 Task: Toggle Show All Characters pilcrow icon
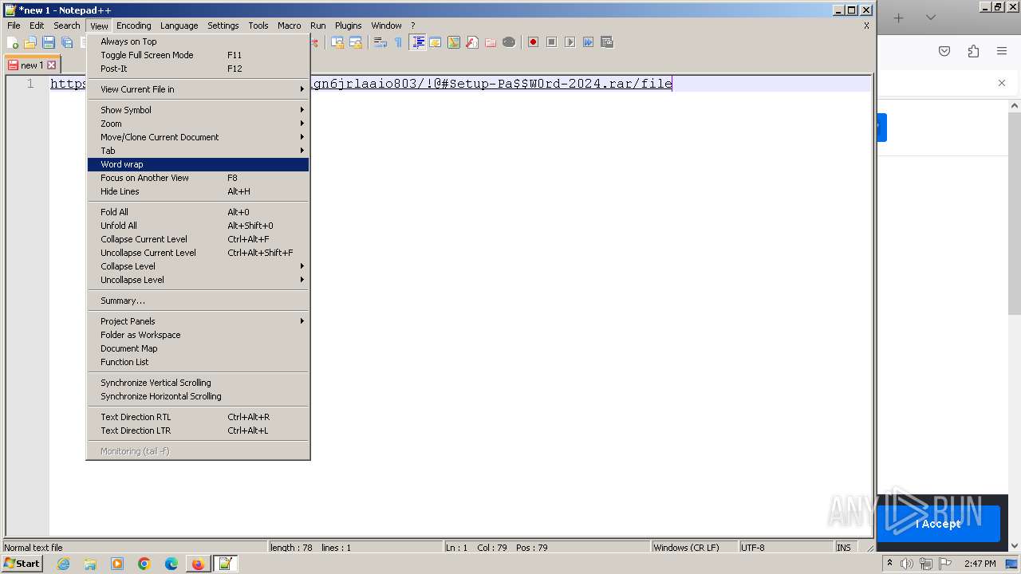click(x=398, y=42)
